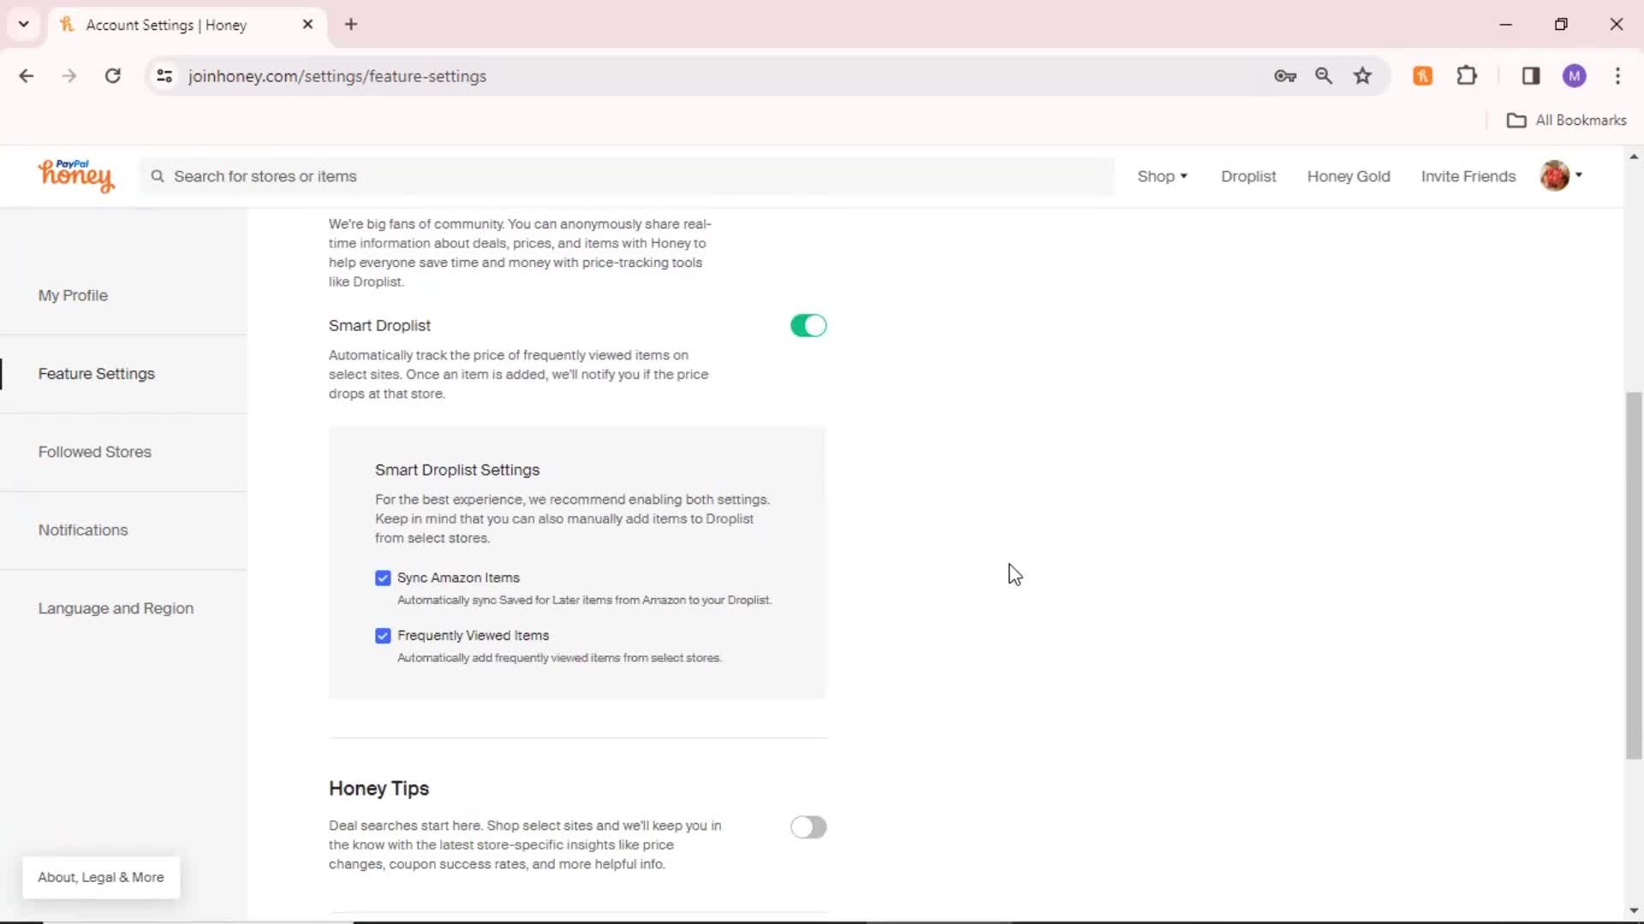Click the vertical page scrollbar thumb
This screenshot has width=1644, height=924.
pyautogui.click(x=1634, y=575)
